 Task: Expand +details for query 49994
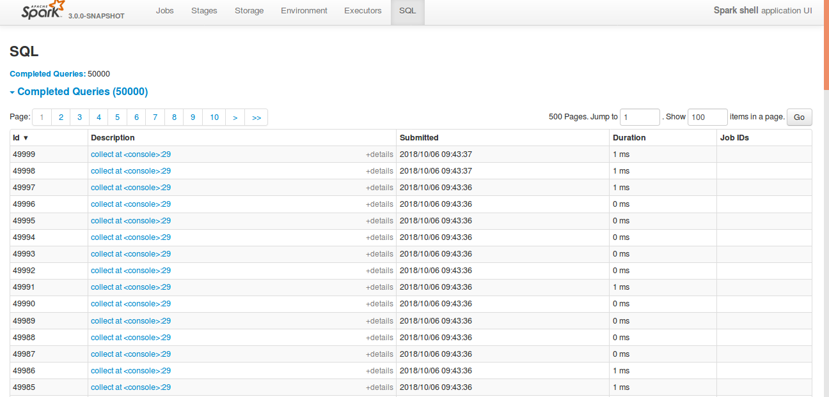coord(379,237)
